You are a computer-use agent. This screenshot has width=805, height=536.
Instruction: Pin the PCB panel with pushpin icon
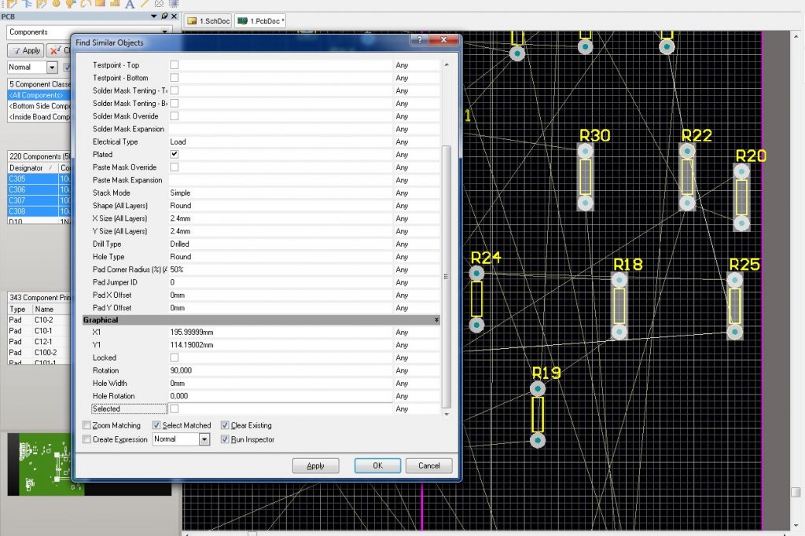tap(164, 16)
